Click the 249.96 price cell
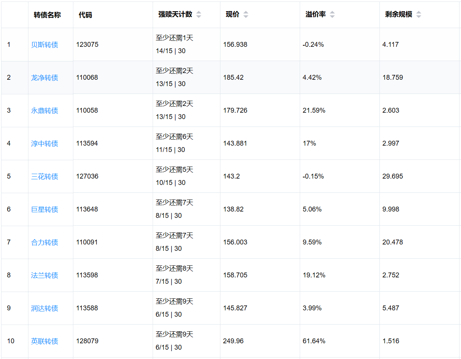Viewport: 461px width, 359px height. 233,341
